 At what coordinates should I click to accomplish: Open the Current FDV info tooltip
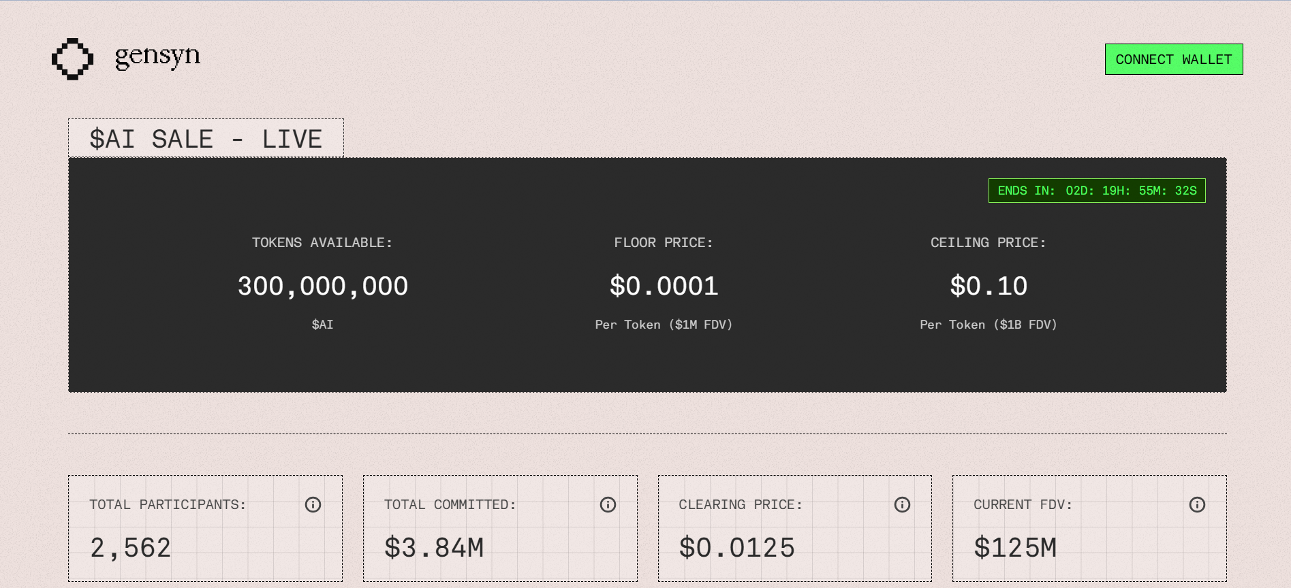coord(1197,504)
